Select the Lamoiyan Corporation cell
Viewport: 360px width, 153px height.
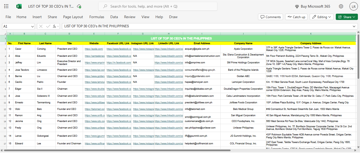pos(243,82)
